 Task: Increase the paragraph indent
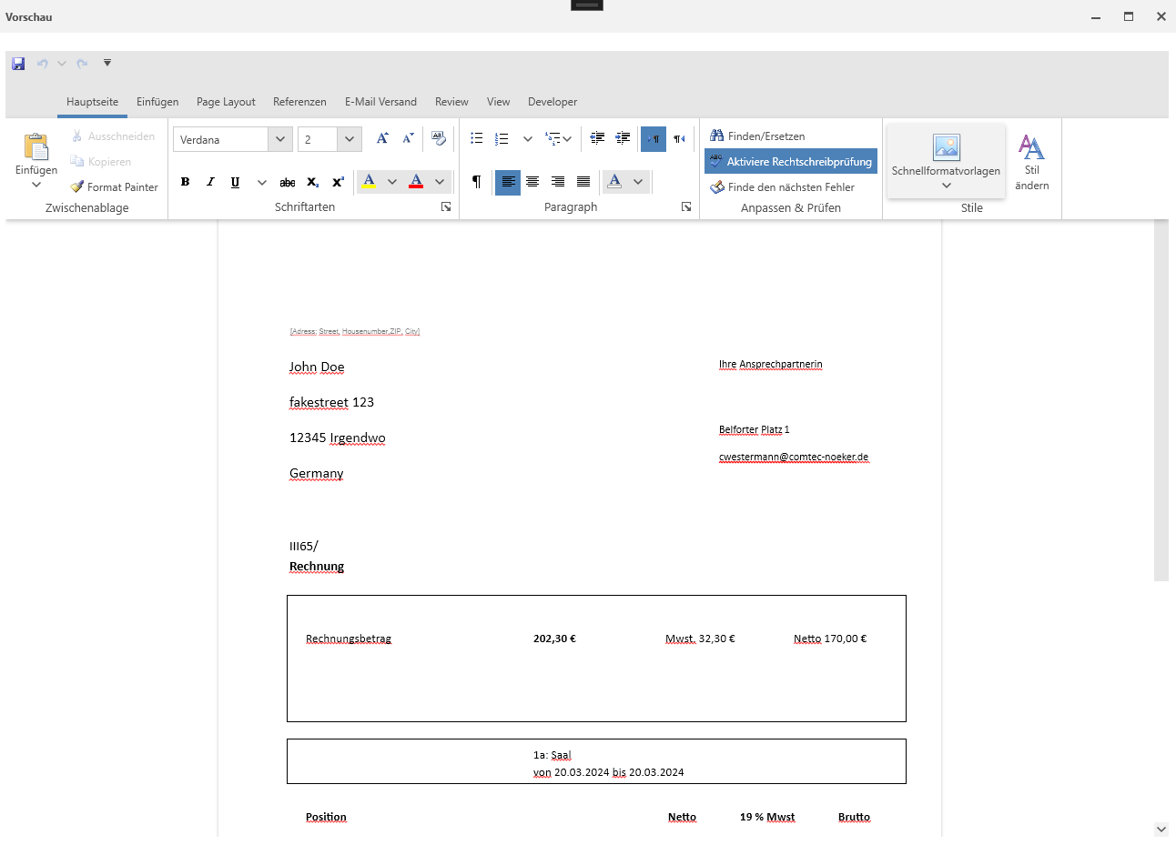pos(623,138)
